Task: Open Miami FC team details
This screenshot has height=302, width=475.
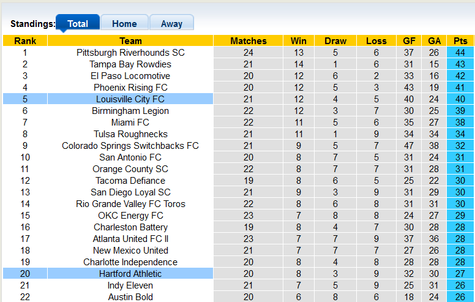Action: 130,123
